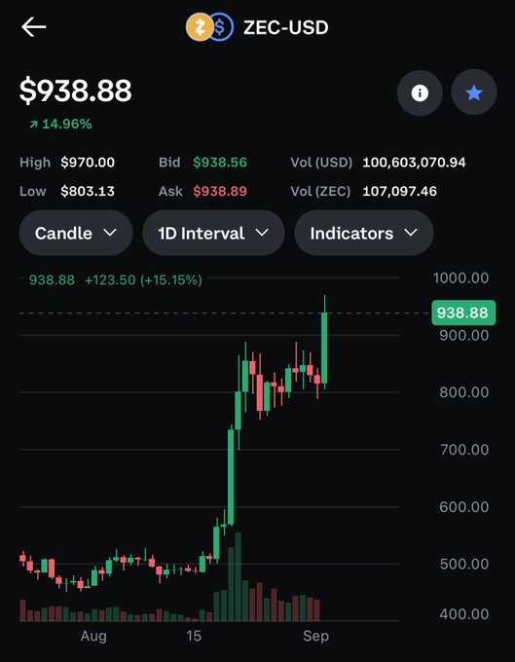Tap the 500.00 price axis label
This screenshot has width=515, height=662.
point(464,564)
